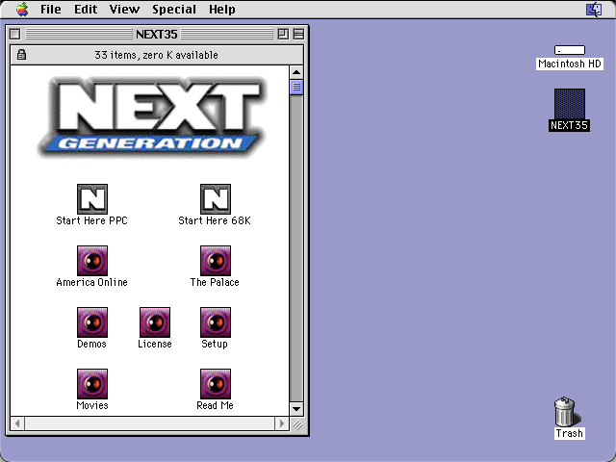The width and height of the screenshot is (616, 462).
Task: Click the vertical scroll thumb
Action: tap(296, 87)
